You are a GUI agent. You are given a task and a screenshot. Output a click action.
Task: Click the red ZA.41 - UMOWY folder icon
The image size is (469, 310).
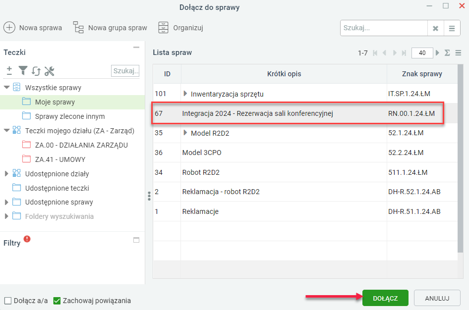point(26,159)
